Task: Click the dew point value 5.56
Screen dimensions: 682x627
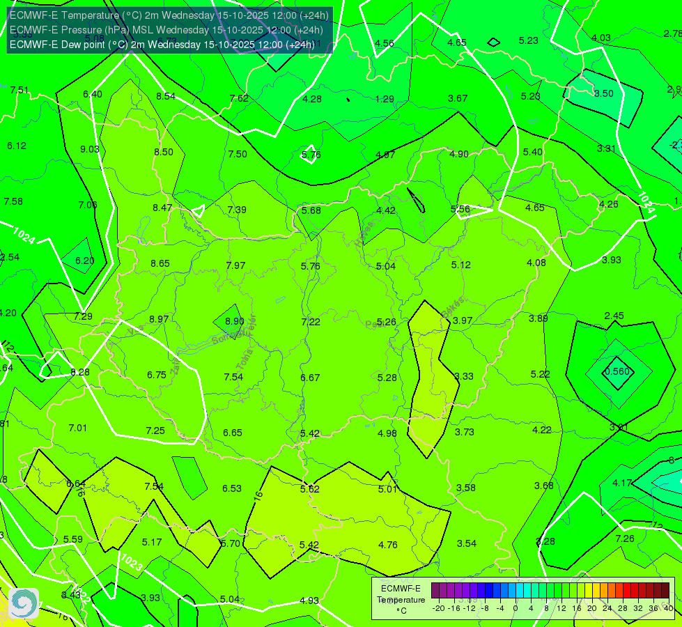Action: pyautogui.click(x=460, y=209)
